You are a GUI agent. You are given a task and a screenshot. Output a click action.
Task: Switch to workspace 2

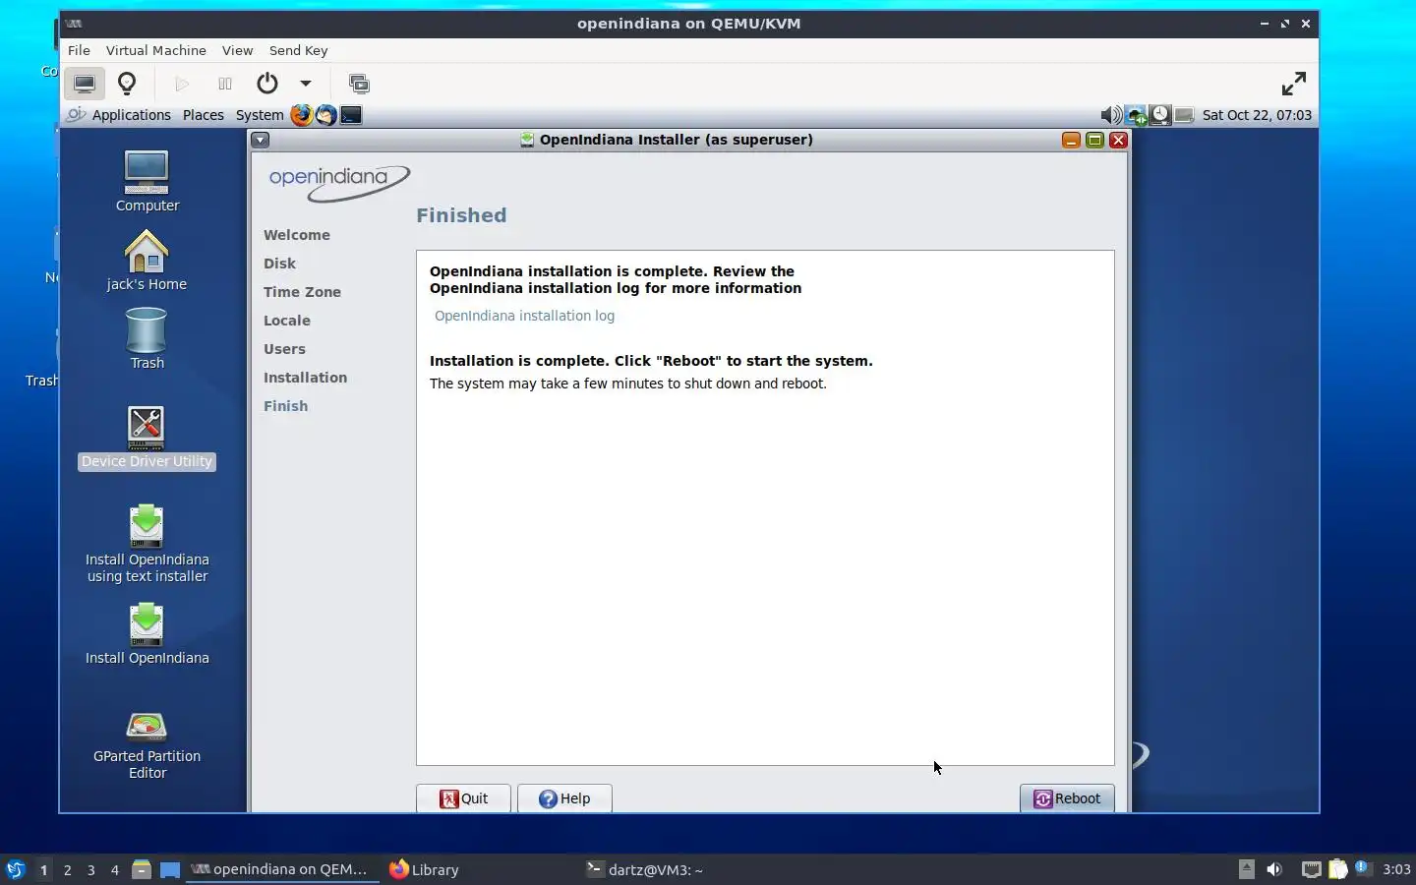click(67, 869)
